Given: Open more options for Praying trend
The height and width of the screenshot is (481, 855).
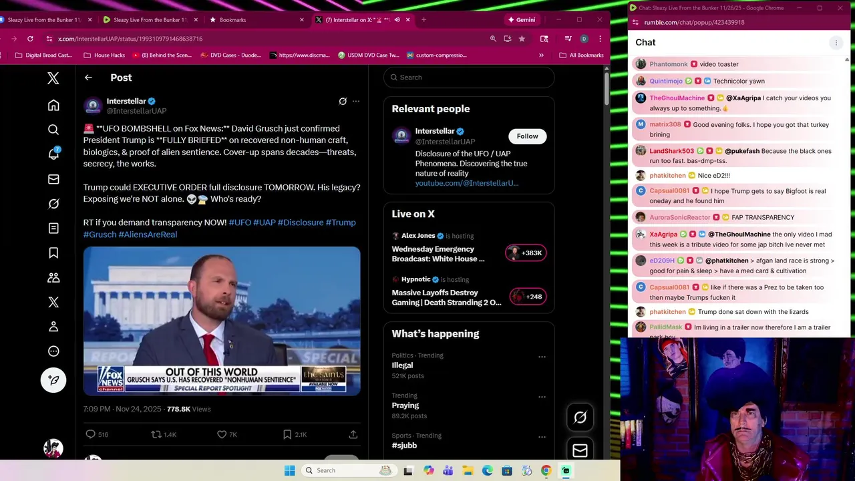Looking at the screenshot, I should click(x=542, y=397).
